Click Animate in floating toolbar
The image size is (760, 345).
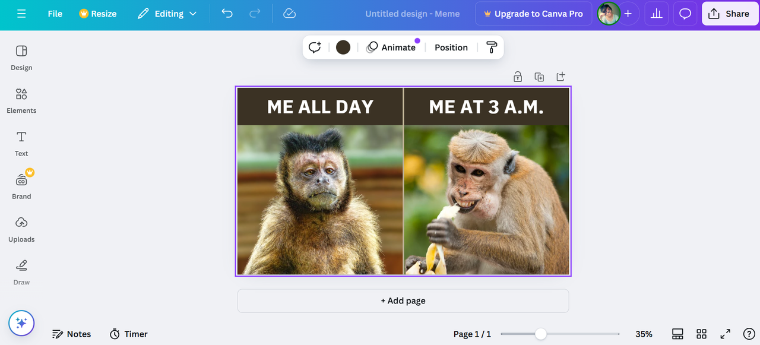pos(391,48)
